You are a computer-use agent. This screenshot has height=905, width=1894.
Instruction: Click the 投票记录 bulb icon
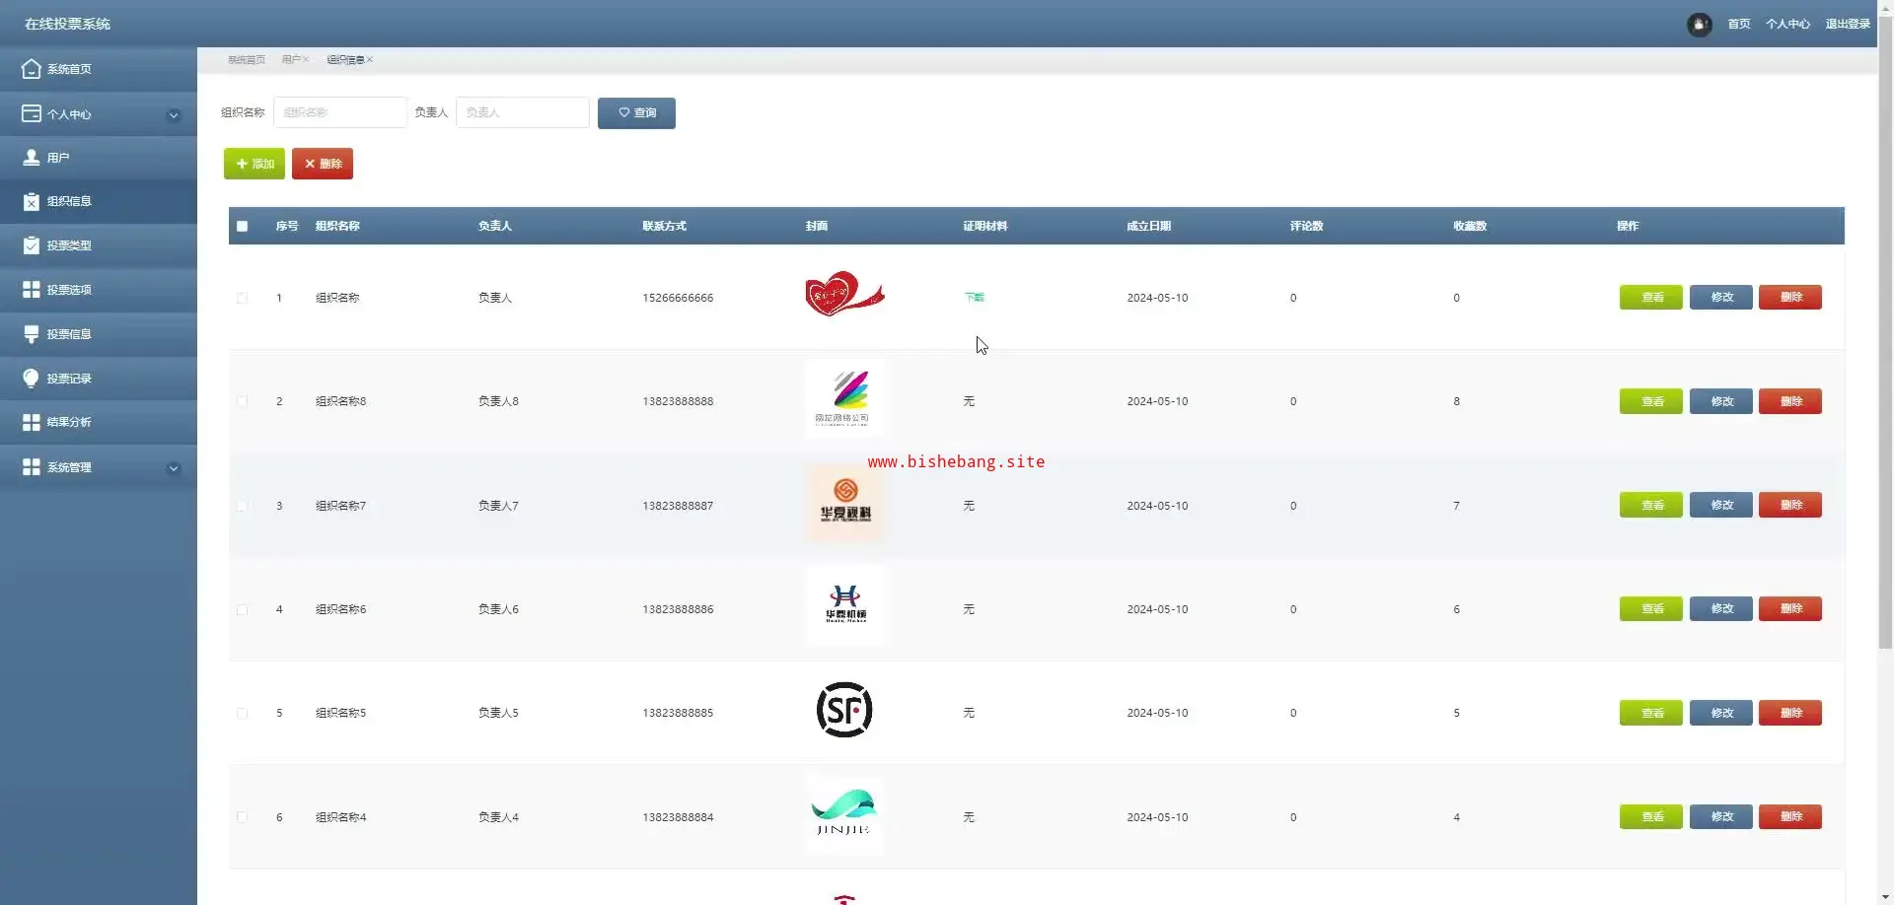click(x=32, y=379)
